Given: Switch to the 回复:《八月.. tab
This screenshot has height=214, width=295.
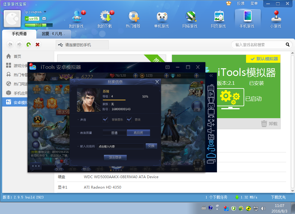Looking at the screenshot, I should 54,34.
